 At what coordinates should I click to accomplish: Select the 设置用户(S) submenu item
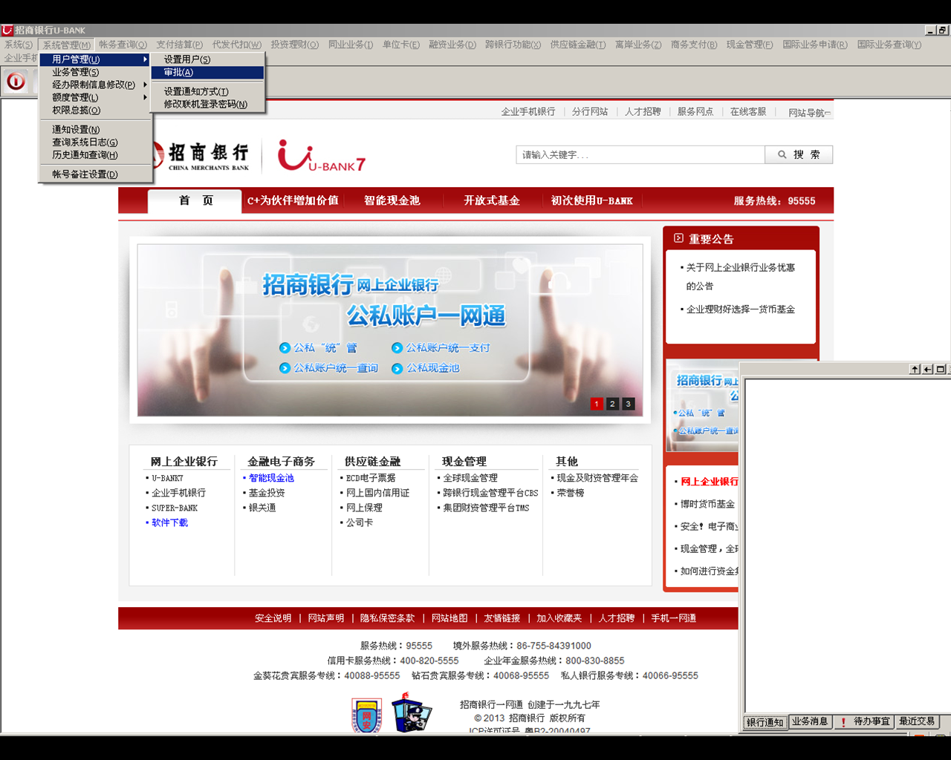[207, 59]
